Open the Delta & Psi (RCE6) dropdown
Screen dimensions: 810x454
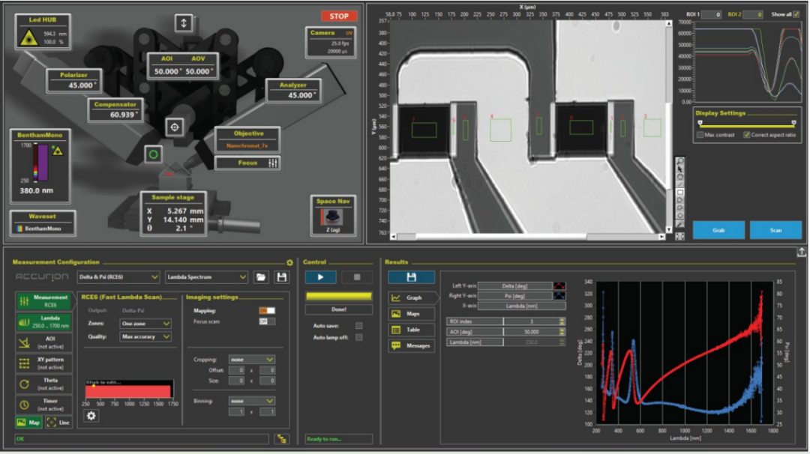pyautogui.click(x=118, y=277)
